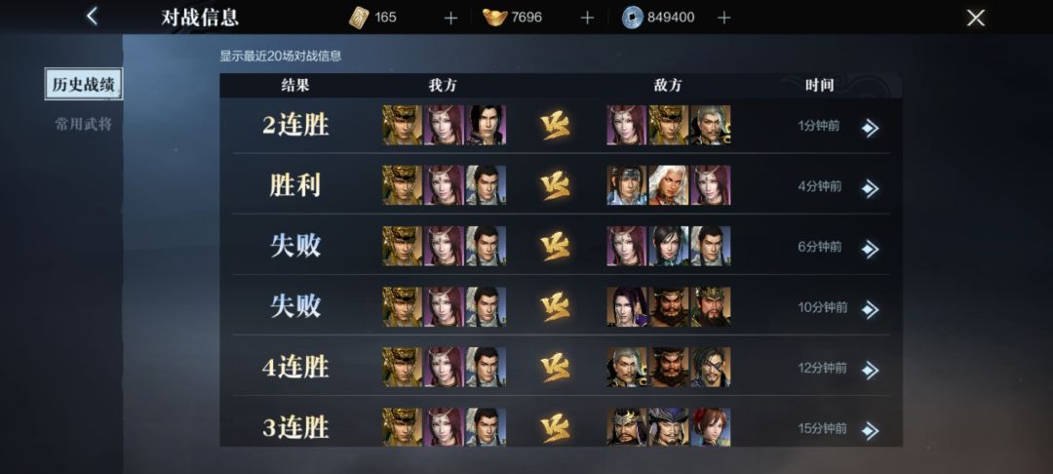Open details for the 10分钟前 battle

pyautogui.click(x=871, y=309)
